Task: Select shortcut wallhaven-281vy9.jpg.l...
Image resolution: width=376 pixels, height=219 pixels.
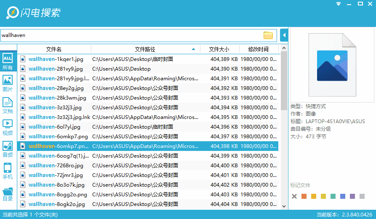Action: pos(148,79)
